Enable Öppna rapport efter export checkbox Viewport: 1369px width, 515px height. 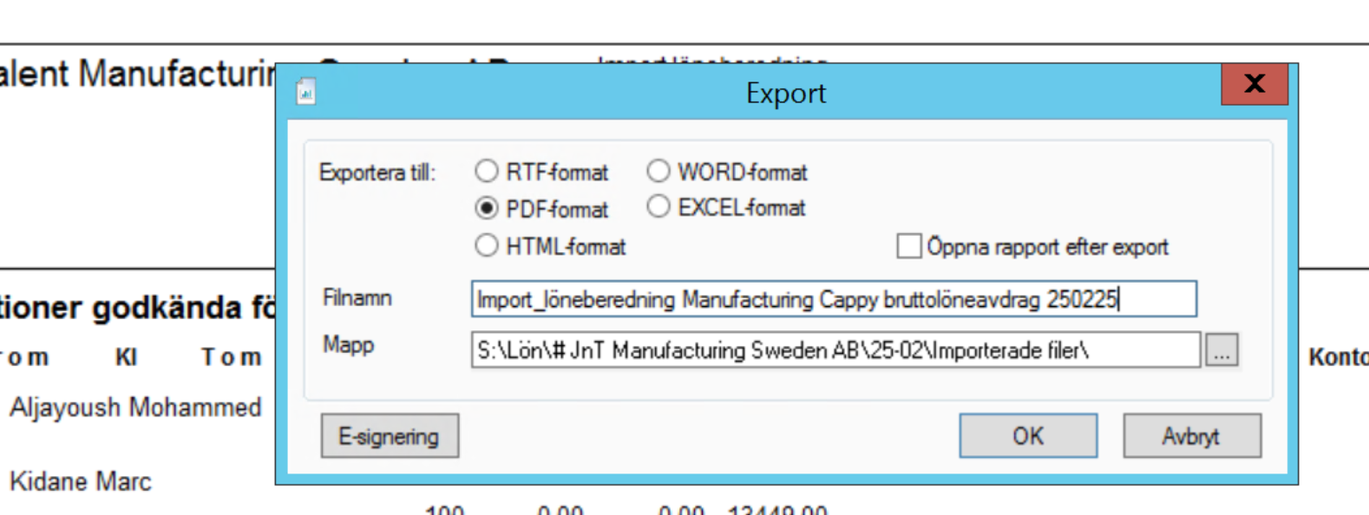pyautogui.click(x=908, y=246)
